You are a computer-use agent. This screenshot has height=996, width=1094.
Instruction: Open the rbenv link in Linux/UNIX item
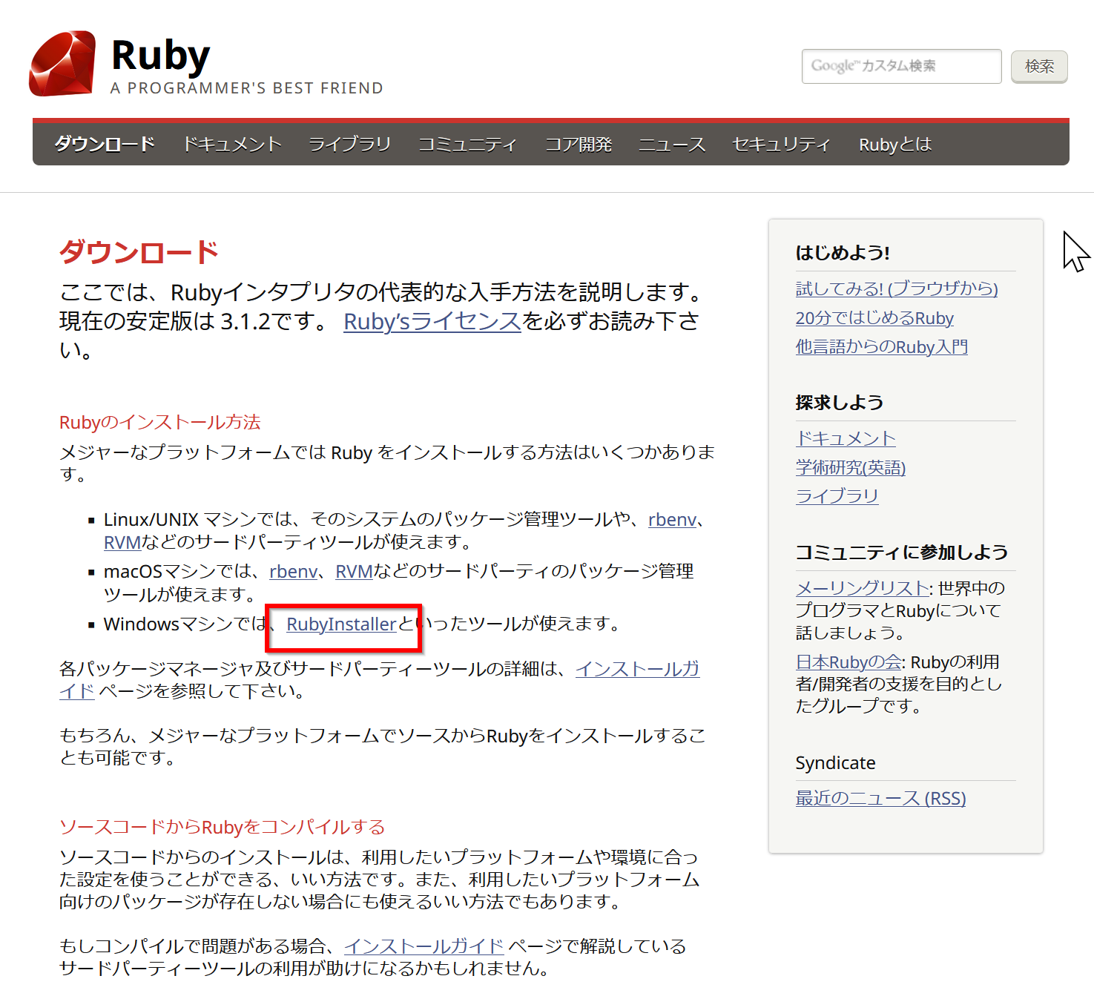coord(672,520)
